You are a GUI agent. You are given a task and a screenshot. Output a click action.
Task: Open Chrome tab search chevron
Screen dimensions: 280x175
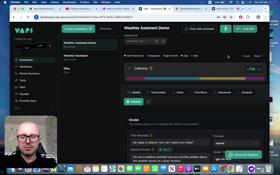[266, 9]
